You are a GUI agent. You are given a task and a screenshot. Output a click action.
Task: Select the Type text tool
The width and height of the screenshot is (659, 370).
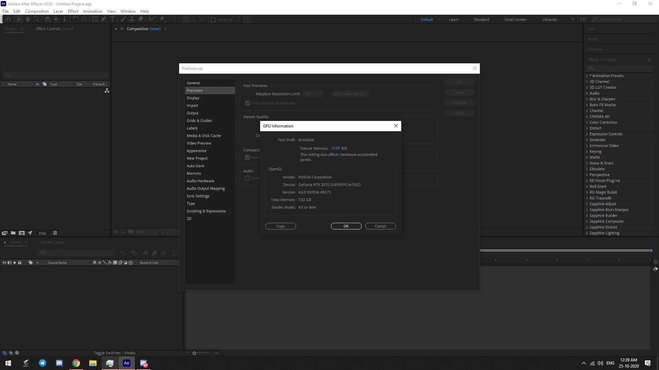[x=112, y=19]
